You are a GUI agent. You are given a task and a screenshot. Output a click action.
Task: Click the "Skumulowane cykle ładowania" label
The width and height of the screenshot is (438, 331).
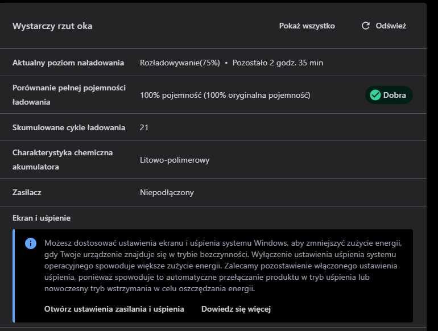pos(69,127)
